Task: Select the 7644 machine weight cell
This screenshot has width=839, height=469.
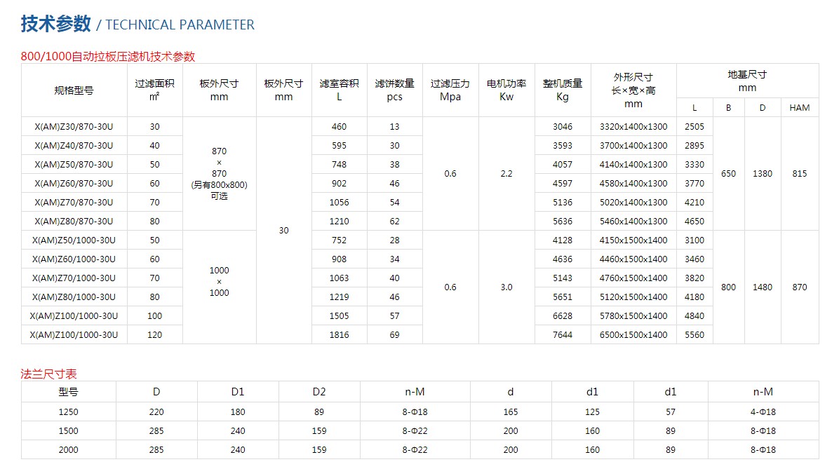Action: [x=563, y=335]
